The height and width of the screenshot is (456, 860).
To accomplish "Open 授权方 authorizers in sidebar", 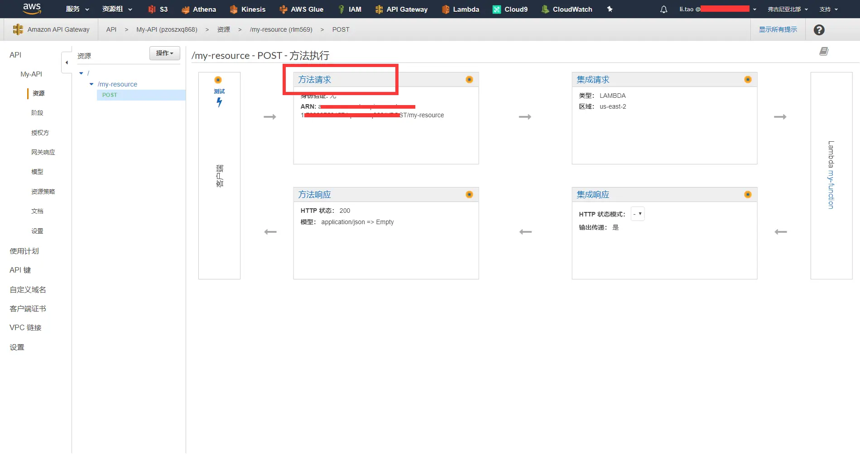I will tap(40, 133).
